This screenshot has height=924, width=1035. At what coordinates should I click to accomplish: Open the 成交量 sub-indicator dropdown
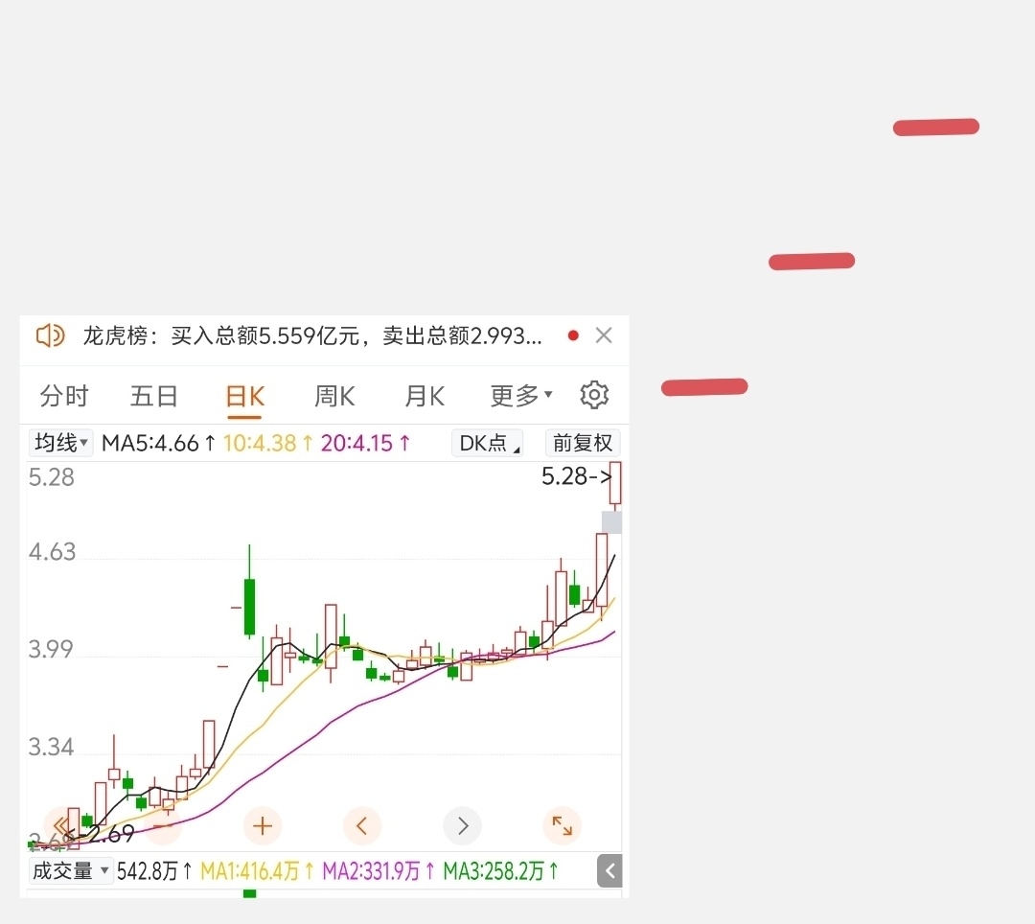pos(71,871)
